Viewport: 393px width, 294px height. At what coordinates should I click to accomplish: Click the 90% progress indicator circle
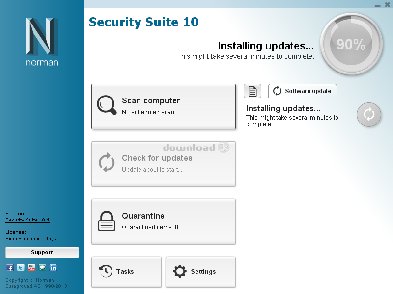point(351,44)
